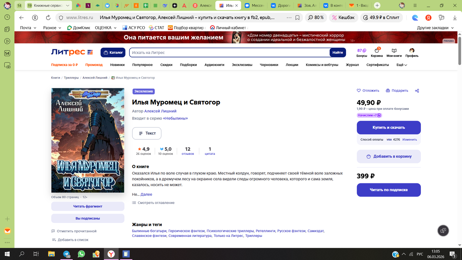Click the page zoom 80% indicator
462x260 pixels.
[x=316, y=18]
